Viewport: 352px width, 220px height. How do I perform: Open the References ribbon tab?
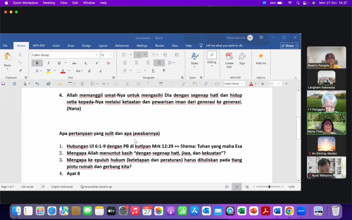[122, 46]
